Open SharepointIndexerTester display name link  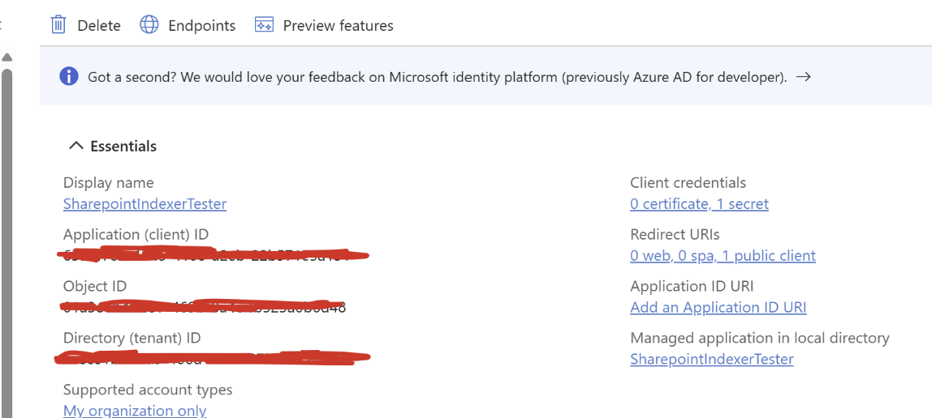tap(145, 204)
